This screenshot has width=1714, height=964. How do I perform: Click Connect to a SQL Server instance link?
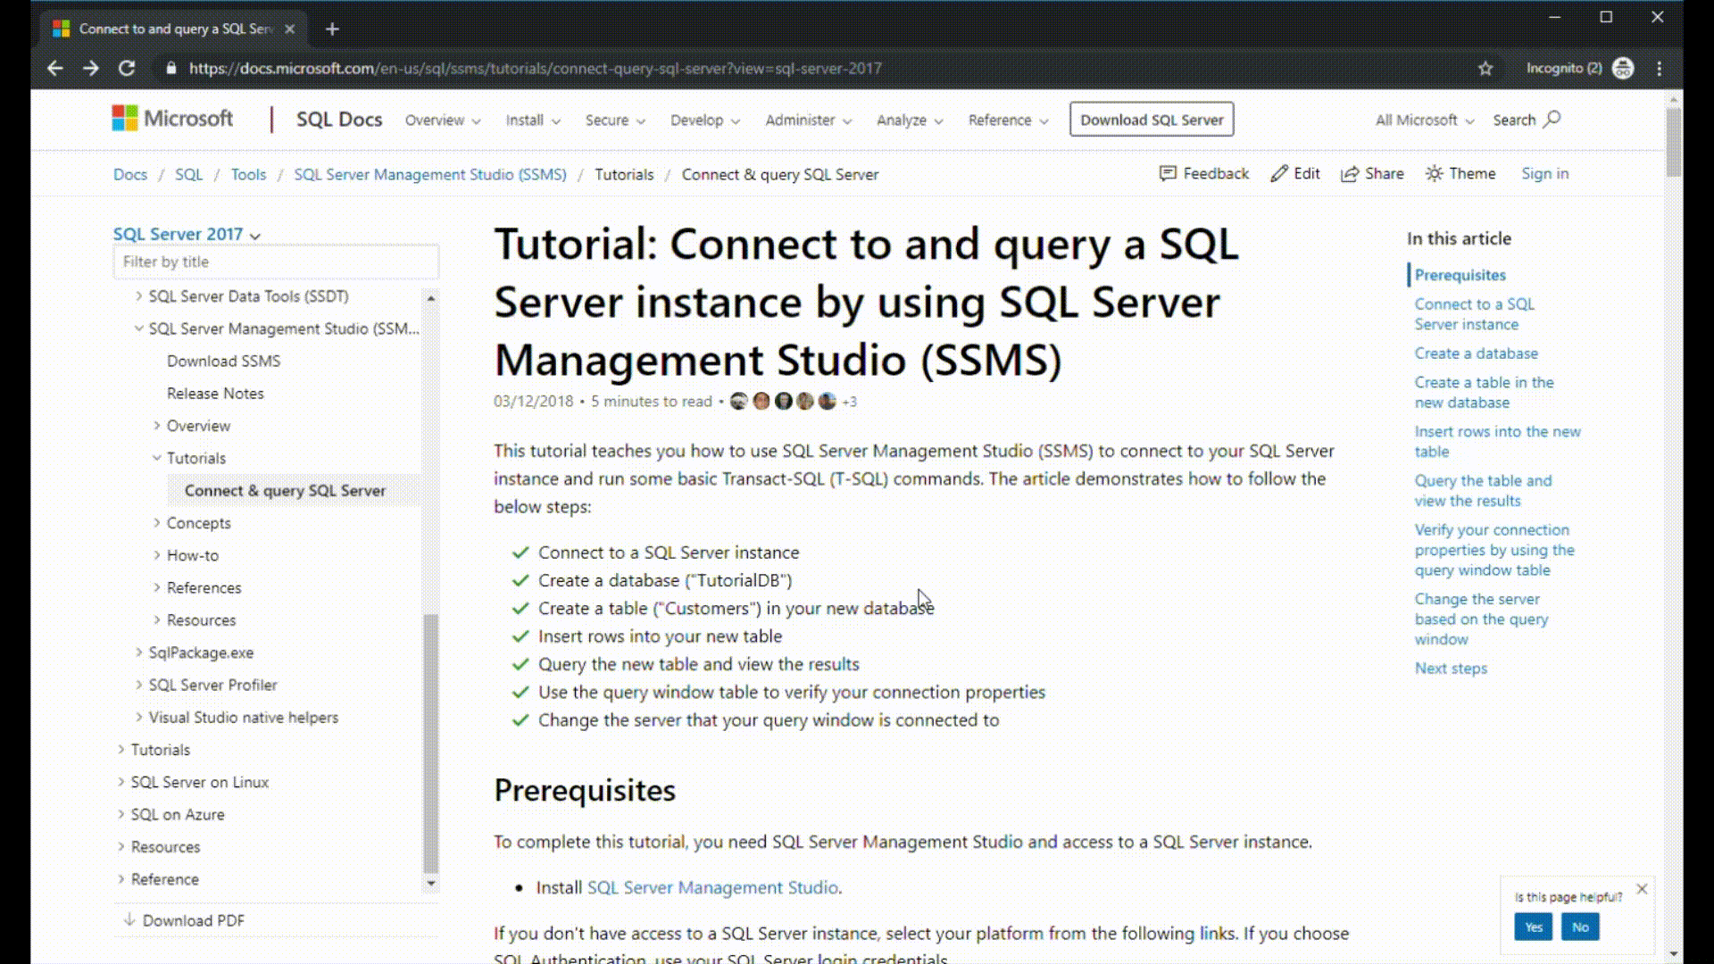tap(1474, 313)
